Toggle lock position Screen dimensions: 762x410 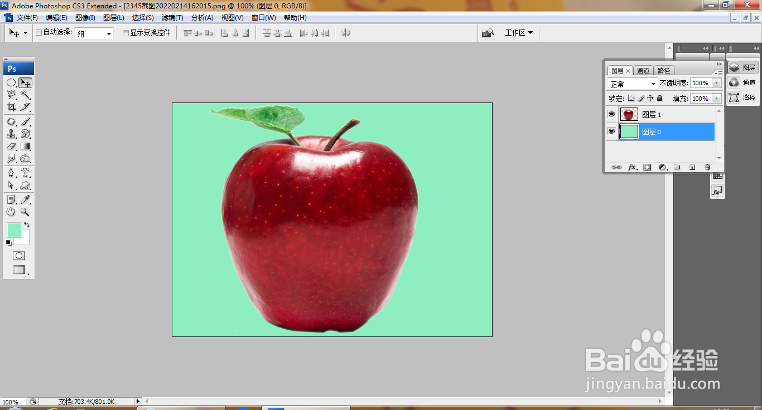[x=650, y=98]
